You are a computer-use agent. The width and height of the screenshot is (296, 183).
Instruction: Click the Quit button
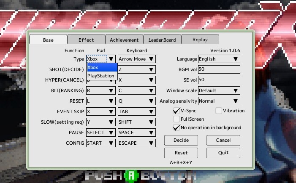point(223,153)
